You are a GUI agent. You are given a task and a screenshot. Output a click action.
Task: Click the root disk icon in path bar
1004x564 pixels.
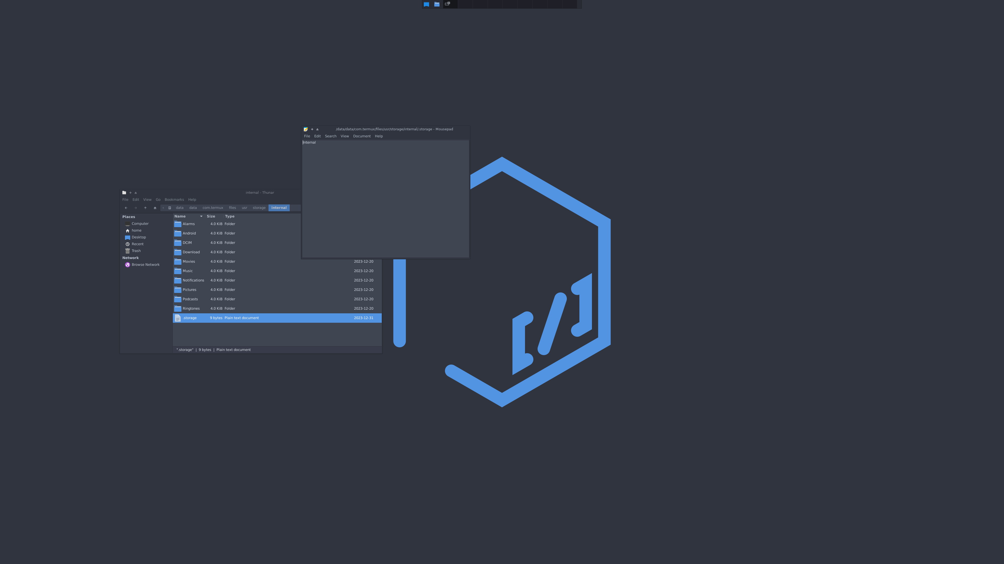pos(169,208)
